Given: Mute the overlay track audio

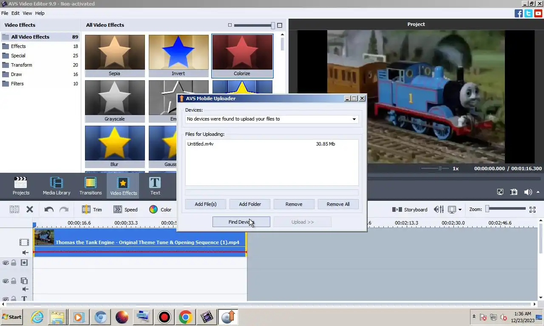Looking at the screenshot, I should coord(25,289).
